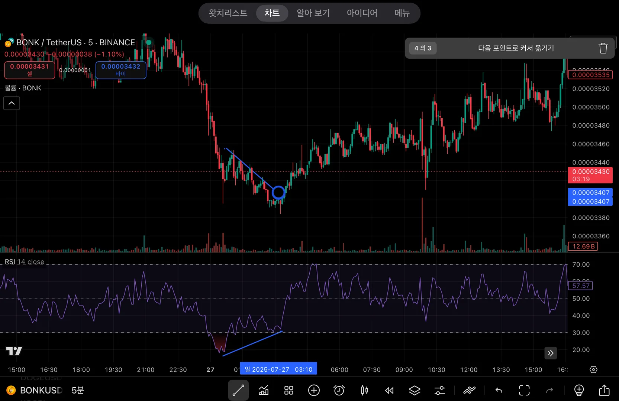Enter fullscreen mode with the bracket icon

[x=524, y=390]
